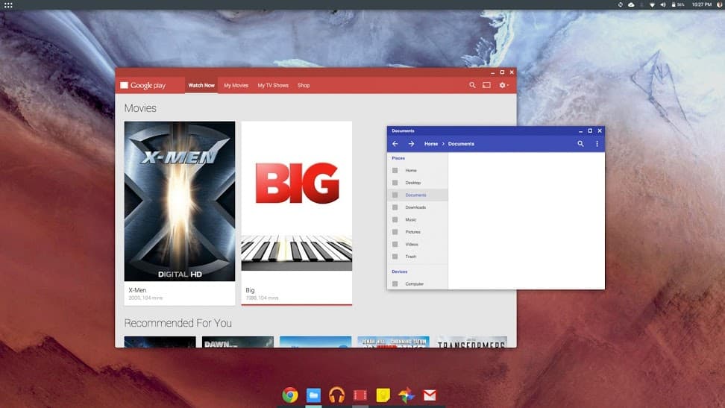Select Music in Places sidebar

coord(418,220)
